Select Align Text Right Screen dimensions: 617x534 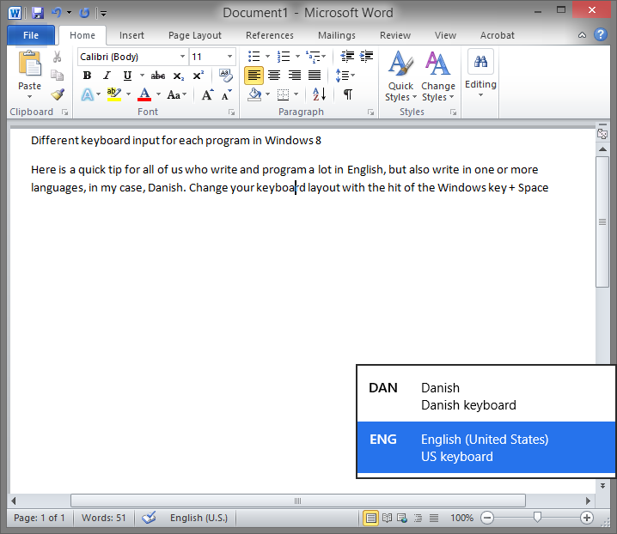click(295, 76)
